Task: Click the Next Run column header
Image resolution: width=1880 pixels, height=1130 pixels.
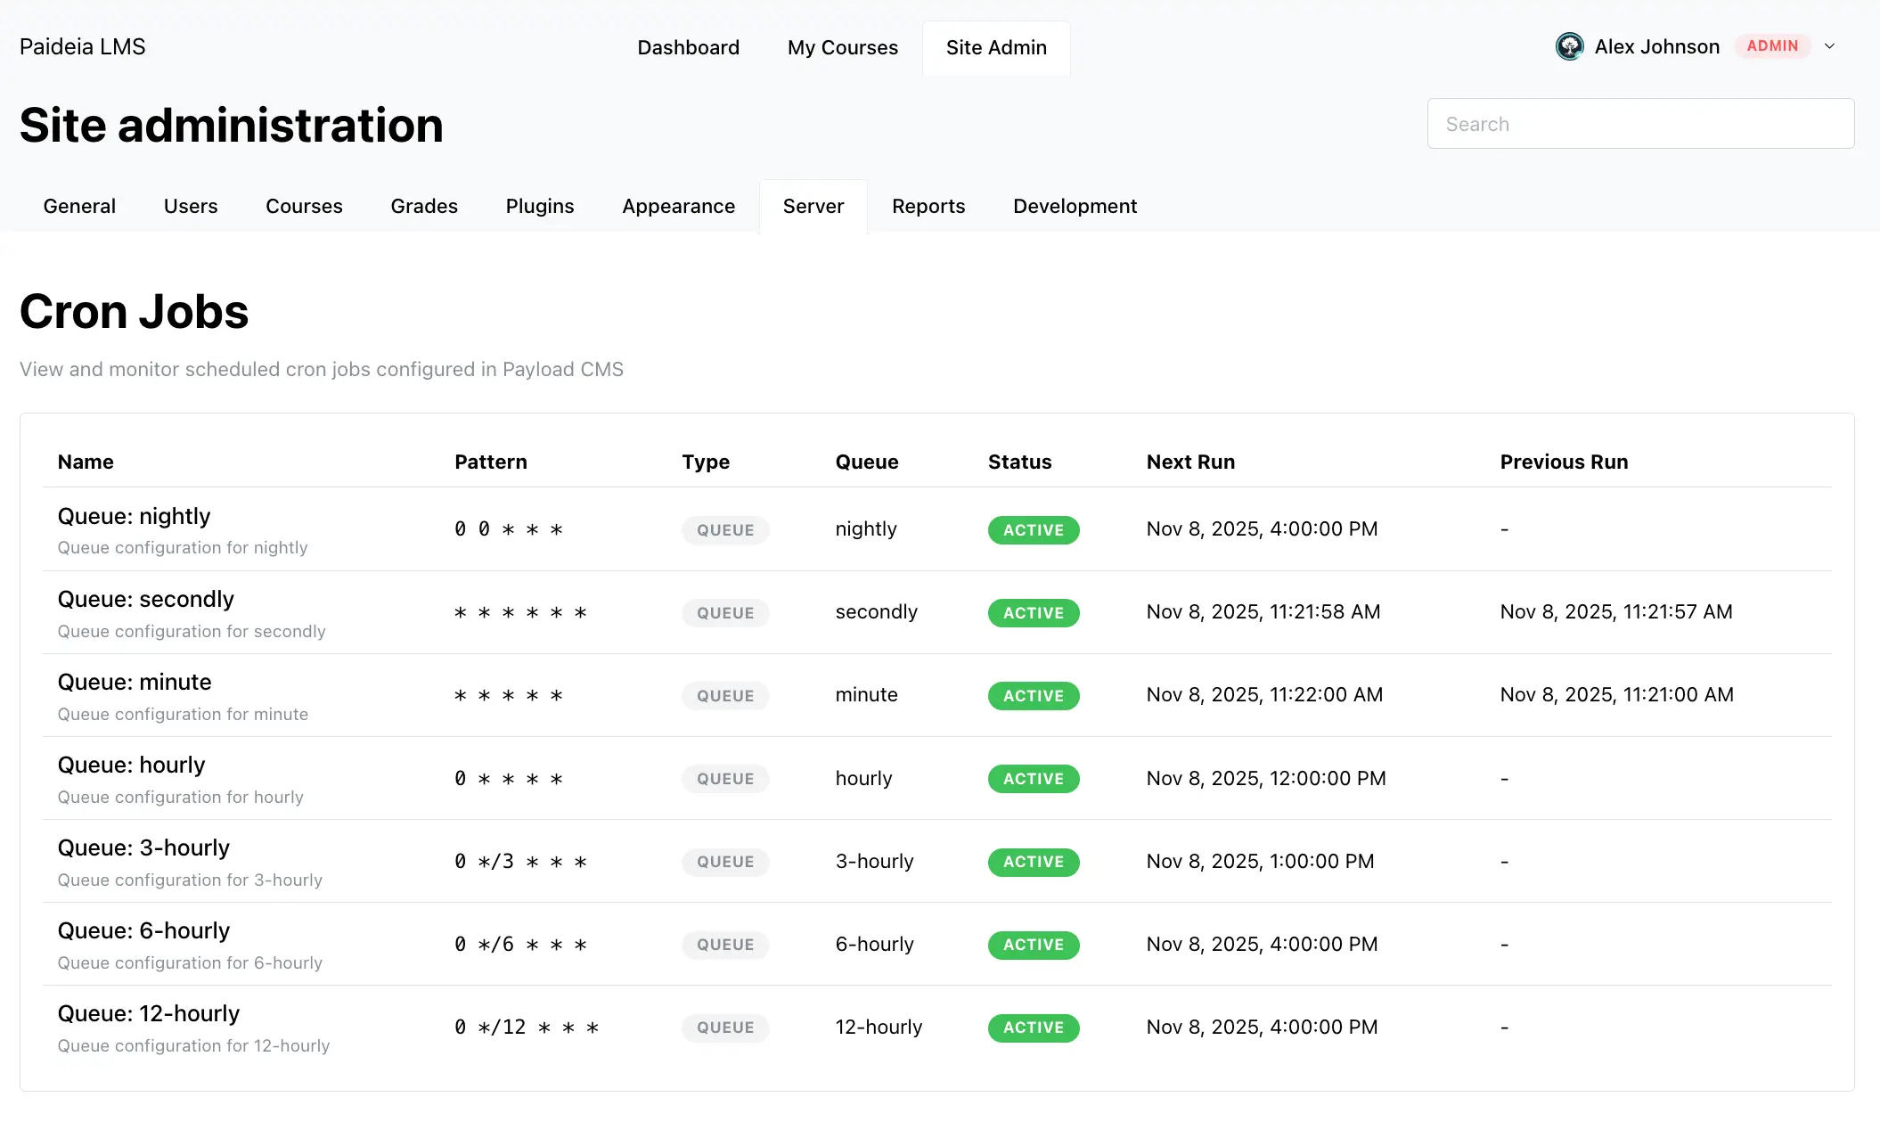Action: coord(1189,462)
